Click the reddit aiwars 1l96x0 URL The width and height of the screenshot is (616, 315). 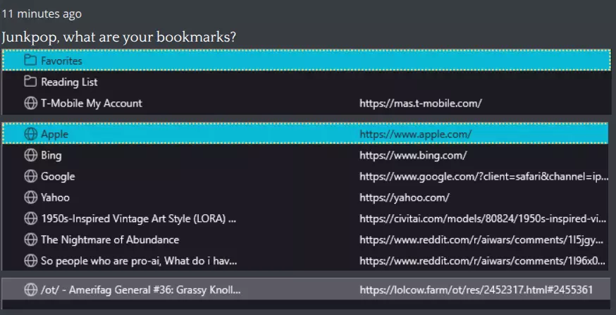click(482, 261)
